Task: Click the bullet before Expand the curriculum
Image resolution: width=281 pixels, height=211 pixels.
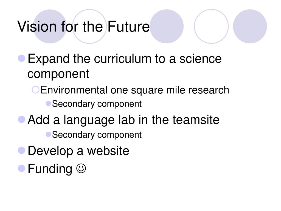Action: [22, 58]
